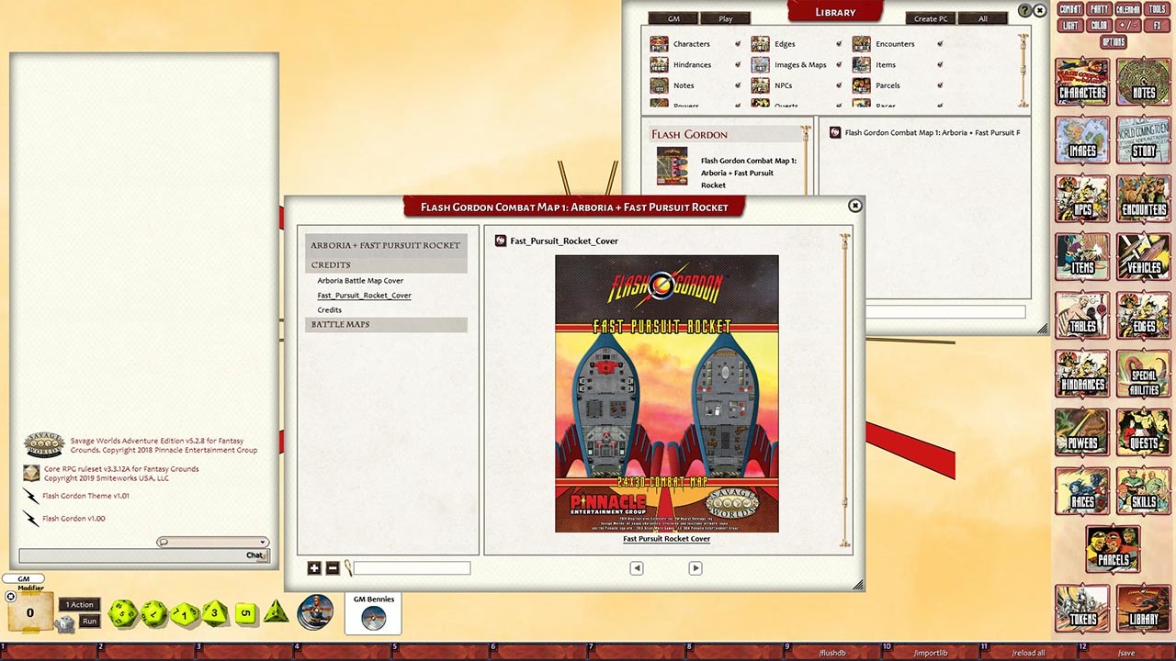The height and width of the screenshot is (661, 1176).
Task: Click the Create PC button
Action: click(930, 18)
